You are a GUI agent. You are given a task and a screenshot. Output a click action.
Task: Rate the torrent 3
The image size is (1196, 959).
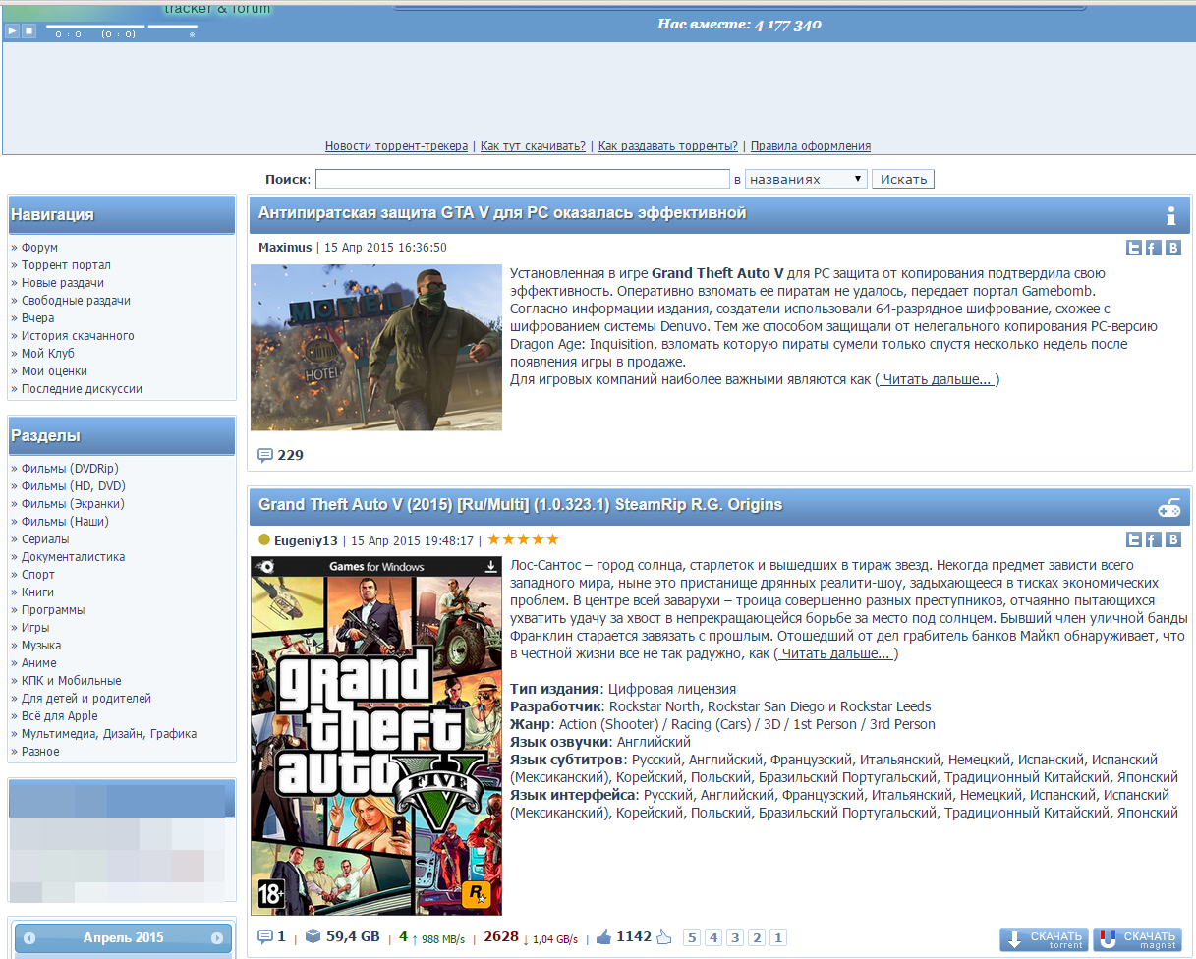(x=735, y=937)
